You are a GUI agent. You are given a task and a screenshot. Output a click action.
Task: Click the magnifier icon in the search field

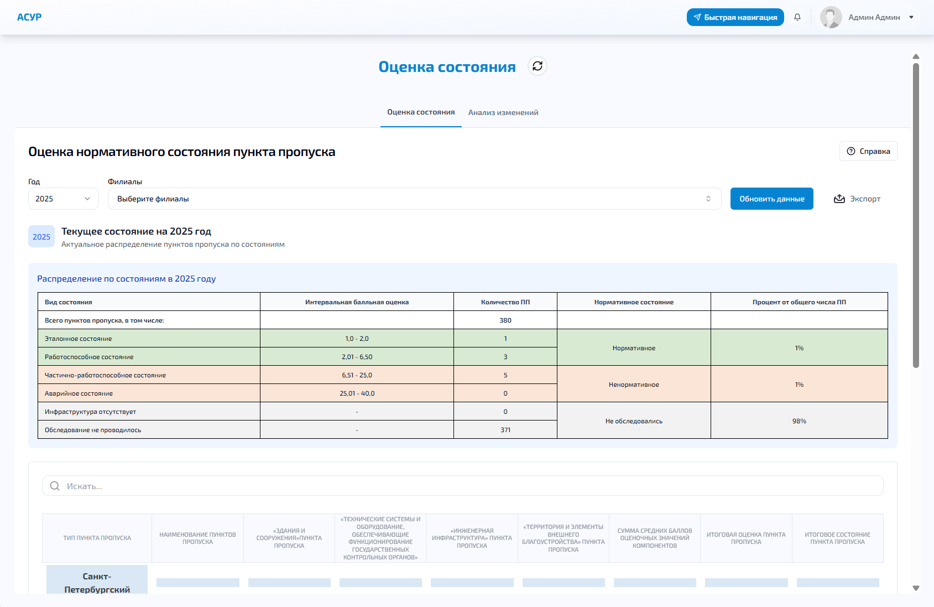pyautogui.click(x=55, y=486)
